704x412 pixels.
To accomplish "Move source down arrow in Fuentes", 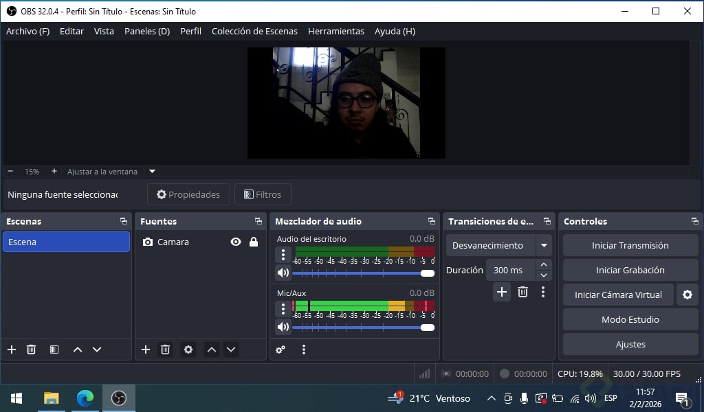I will [x=231, y=350].
